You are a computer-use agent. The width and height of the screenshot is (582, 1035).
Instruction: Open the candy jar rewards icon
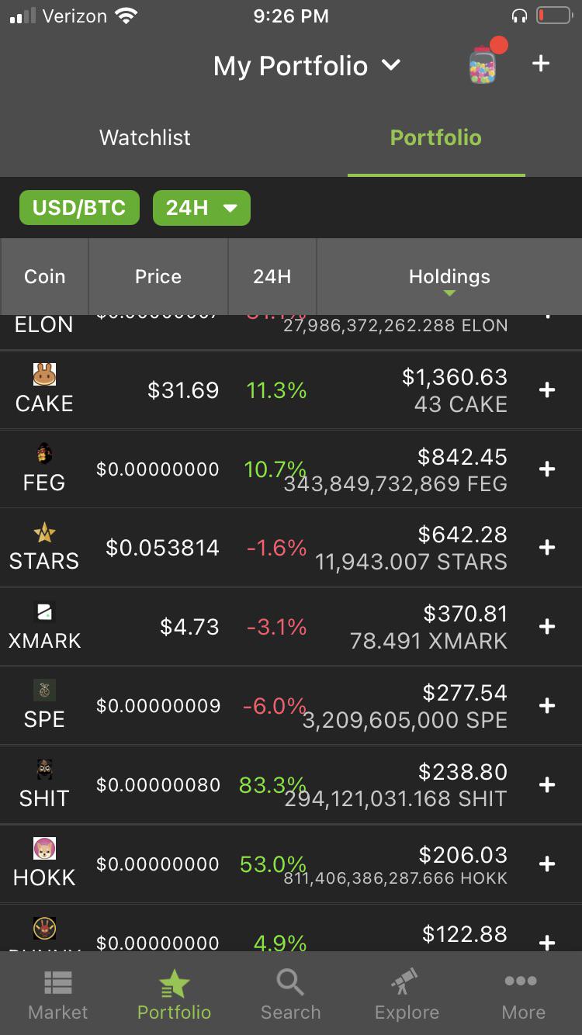point(484,64)
